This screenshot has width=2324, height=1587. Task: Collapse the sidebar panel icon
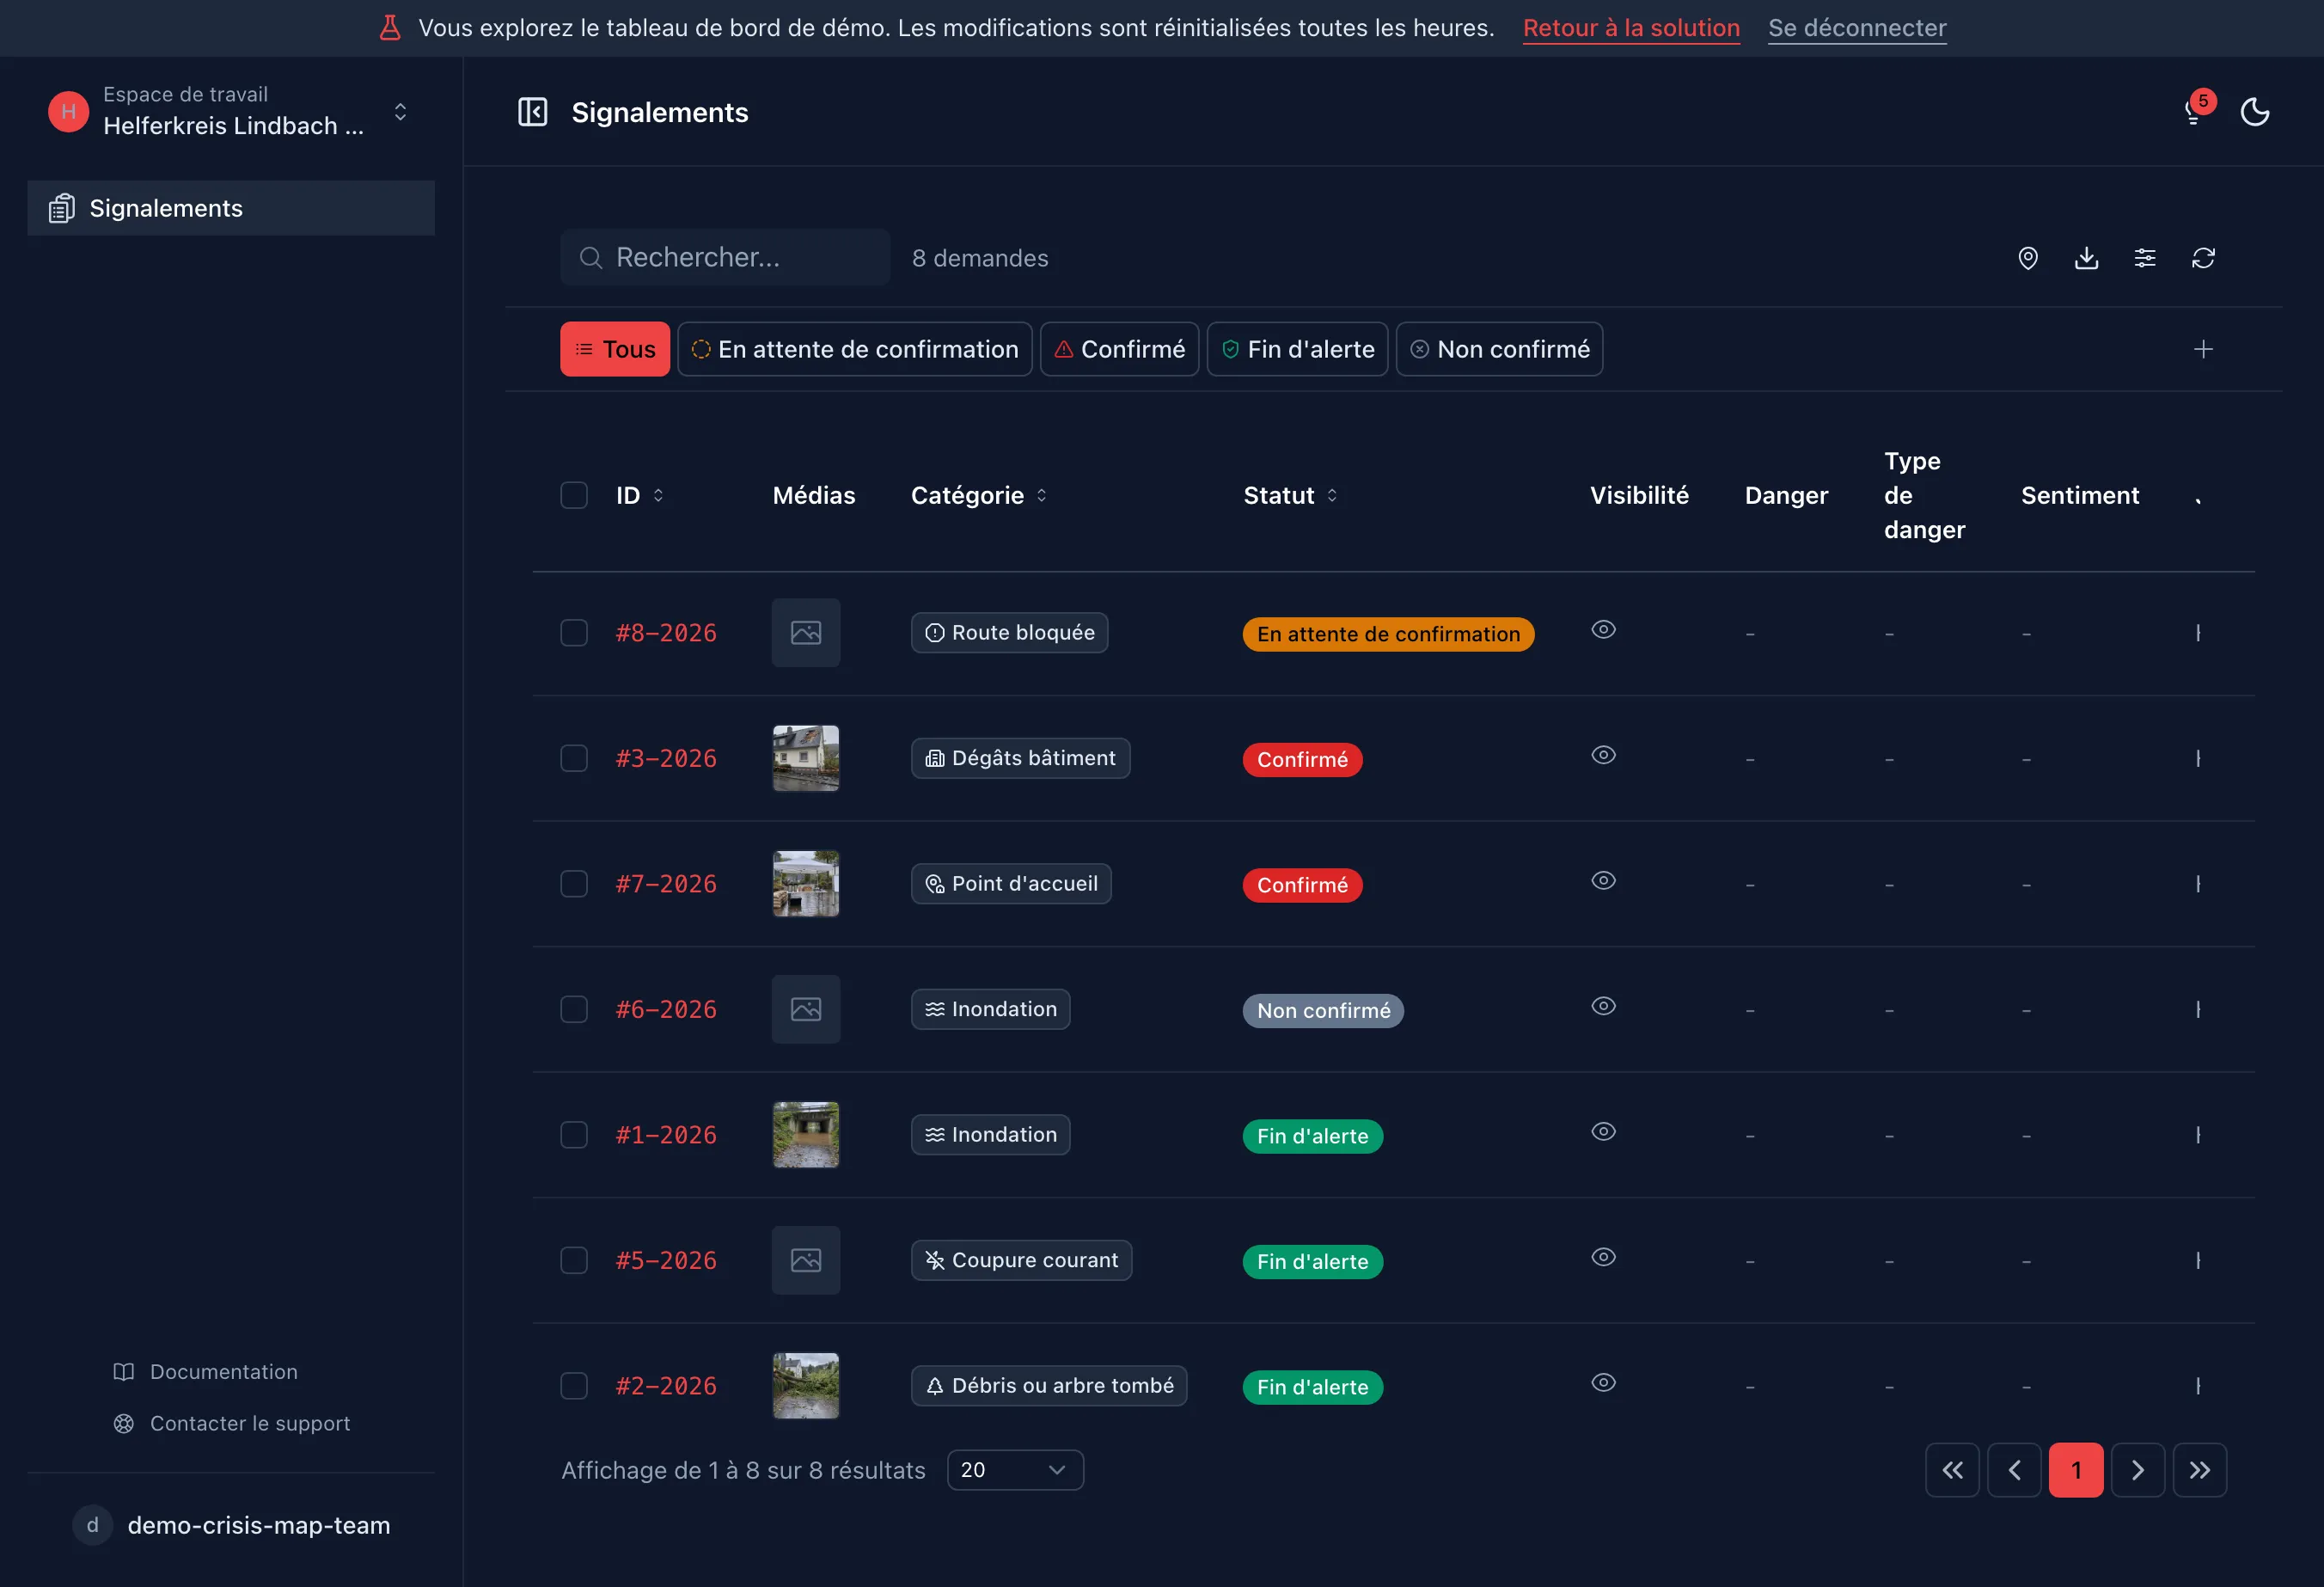tap(532, 112)
